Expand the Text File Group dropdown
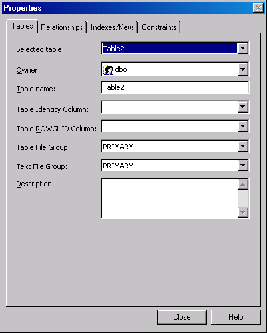 [243, 165]
